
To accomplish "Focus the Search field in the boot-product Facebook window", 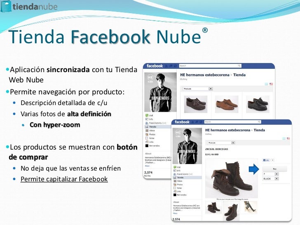I will (x=233, y=122).
